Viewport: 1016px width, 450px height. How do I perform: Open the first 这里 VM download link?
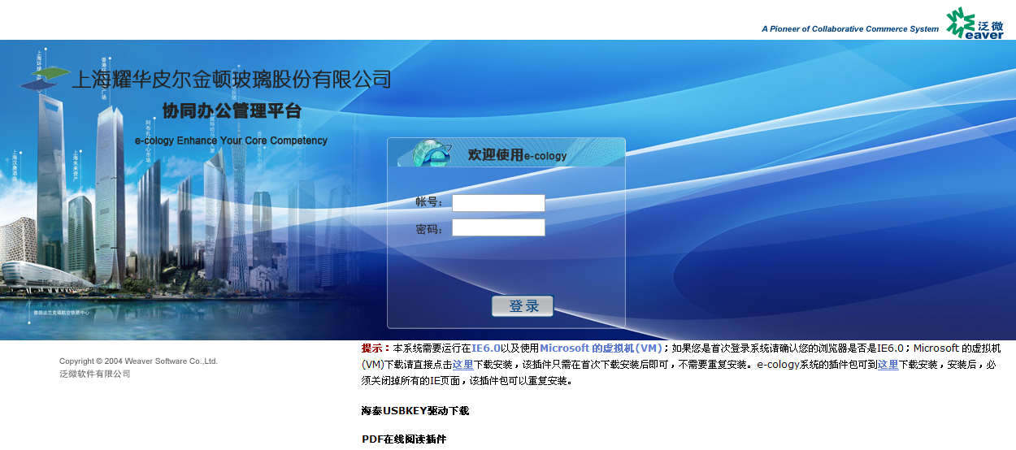point(463,365)
